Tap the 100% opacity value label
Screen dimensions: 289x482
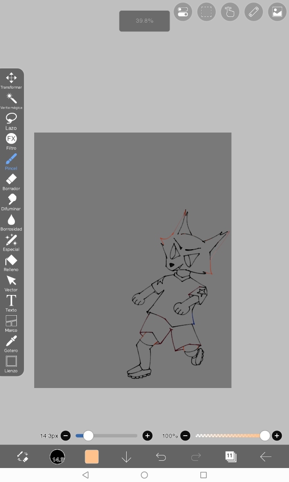[170, 436]
